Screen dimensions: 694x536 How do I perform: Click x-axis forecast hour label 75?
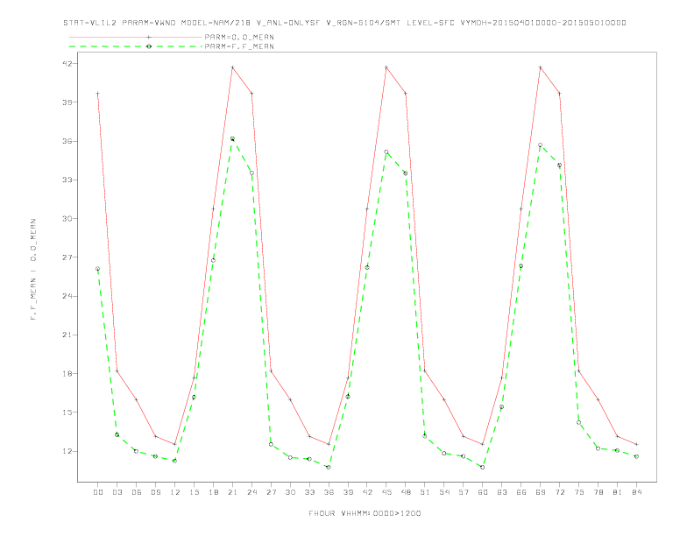(579, 492)
